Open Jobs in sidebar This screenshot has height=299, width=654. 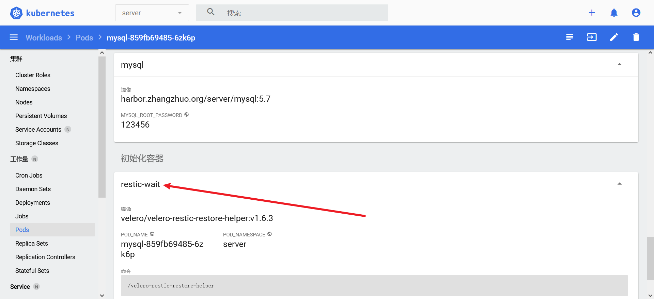(x=22, y=216)
